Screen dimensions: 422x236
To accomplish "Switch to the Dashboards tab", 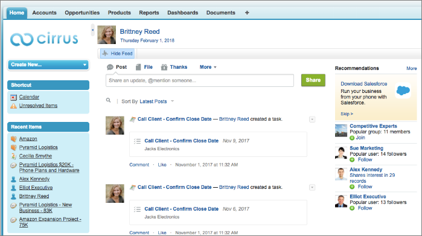I will 183,13.
